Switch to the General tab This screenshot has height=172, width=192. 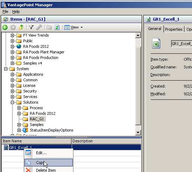coord(155,29)
